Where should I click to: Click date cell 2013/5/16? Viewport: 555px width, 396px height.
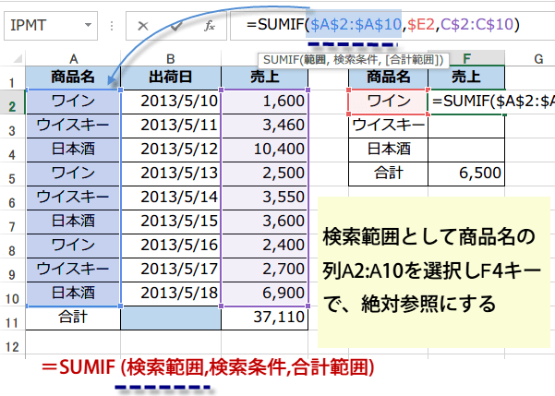[x=171, y=246]
